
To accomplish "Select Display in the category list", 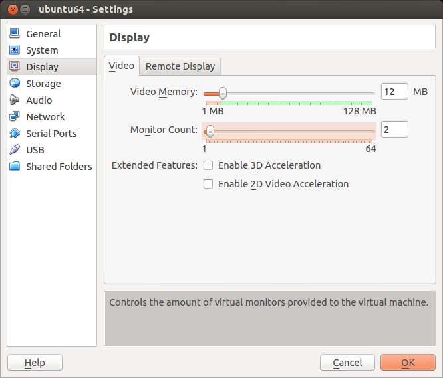I will [52, 67].
